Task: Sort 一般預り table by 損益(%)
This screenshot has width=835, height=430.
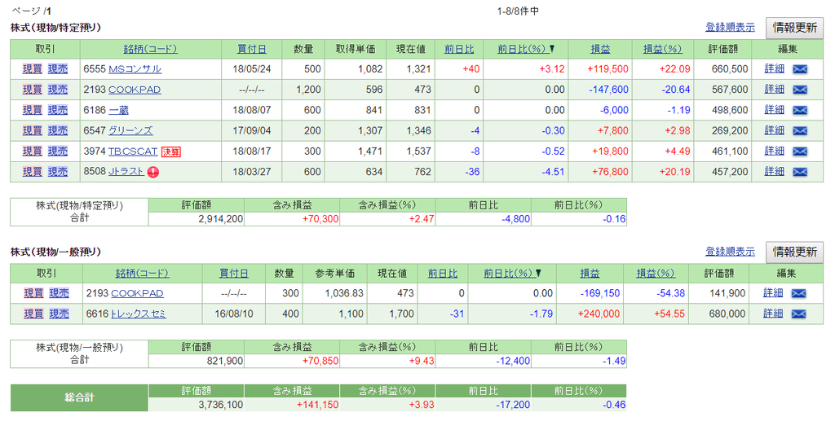Action: 656,274
